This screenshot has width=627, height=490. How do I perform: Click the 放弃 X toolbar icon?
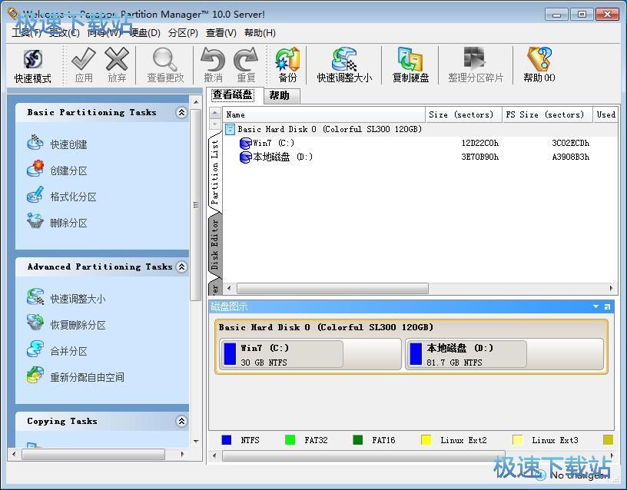click(117, 58)
